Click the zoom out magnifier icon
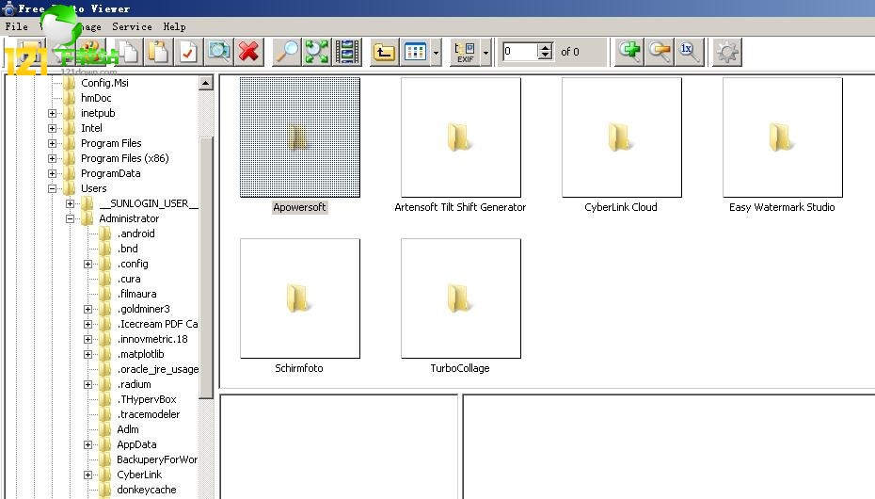This screenshot has height=499, width=875. pyautogui.click(x=660, y=52)
